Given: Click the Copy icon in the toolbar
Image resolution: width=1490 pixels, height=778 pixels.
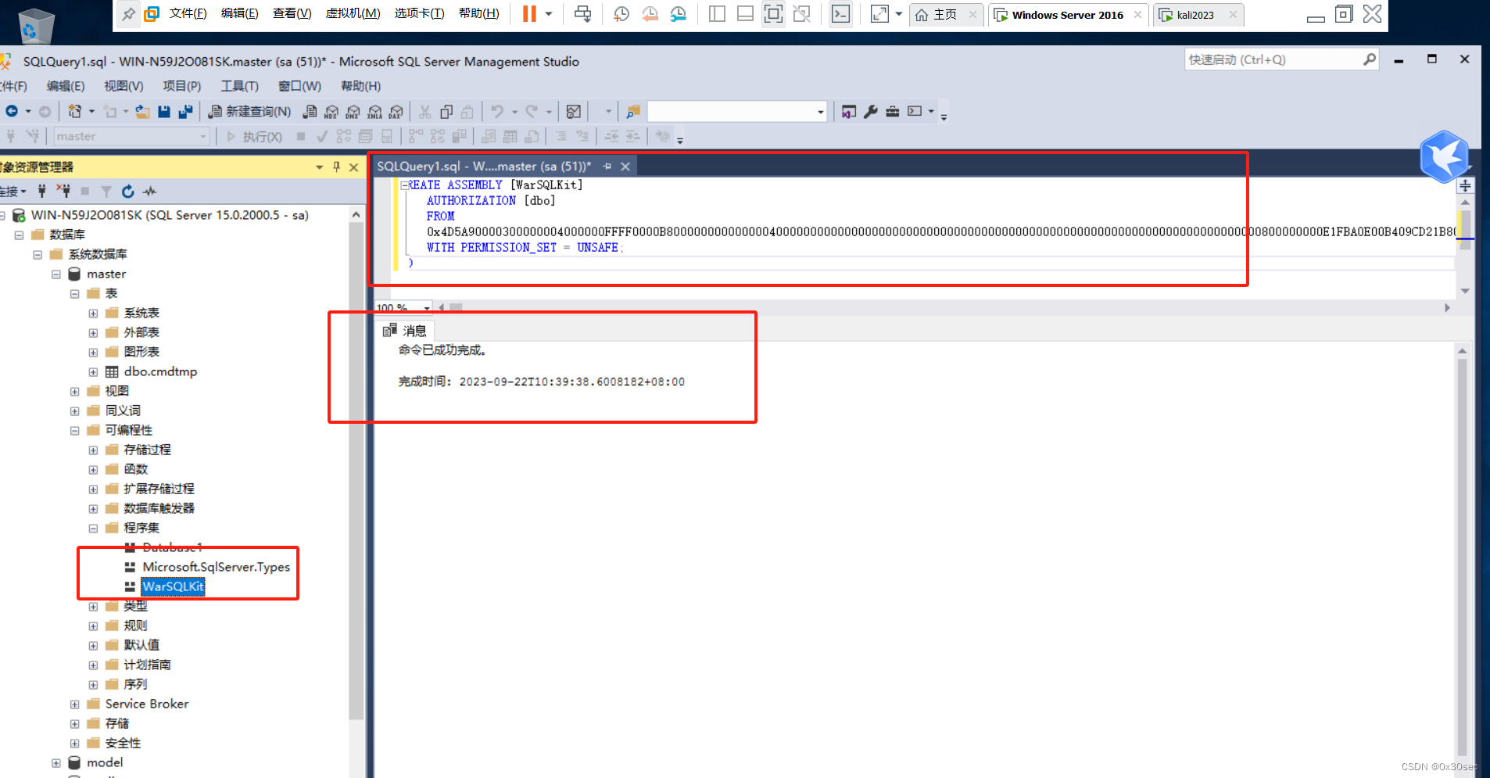Looking at the screenshot, I should [x=446, y=112].
